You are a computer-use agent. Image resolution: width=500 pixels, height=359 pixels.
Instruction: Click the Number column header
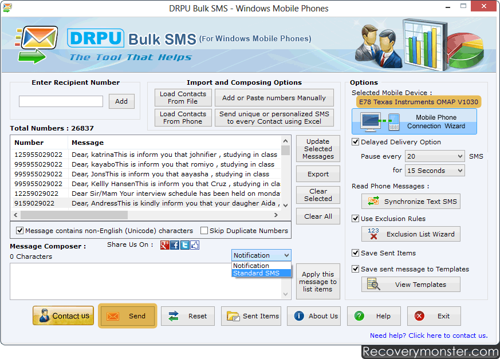40,143
